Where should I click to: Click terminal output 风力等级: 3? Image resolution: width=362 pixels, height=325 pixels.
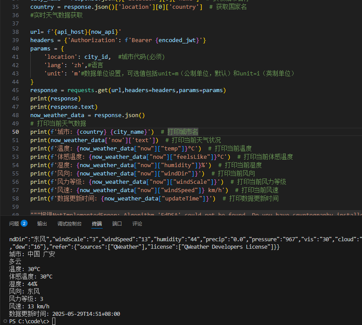coord(26,299)
